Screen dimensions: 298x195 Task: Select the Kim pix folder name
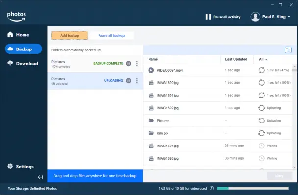[x=162, y=133]
